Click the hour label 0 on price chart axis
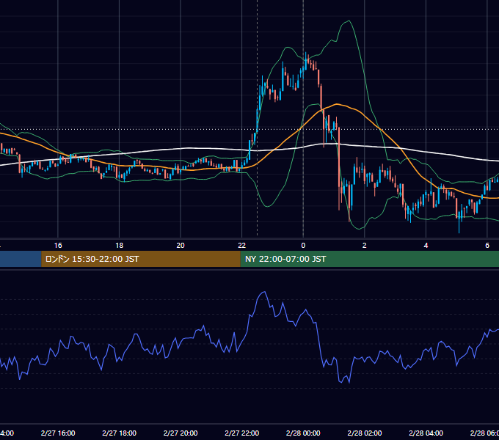This screenshot has width=499, height=440. tap(303, 246)
